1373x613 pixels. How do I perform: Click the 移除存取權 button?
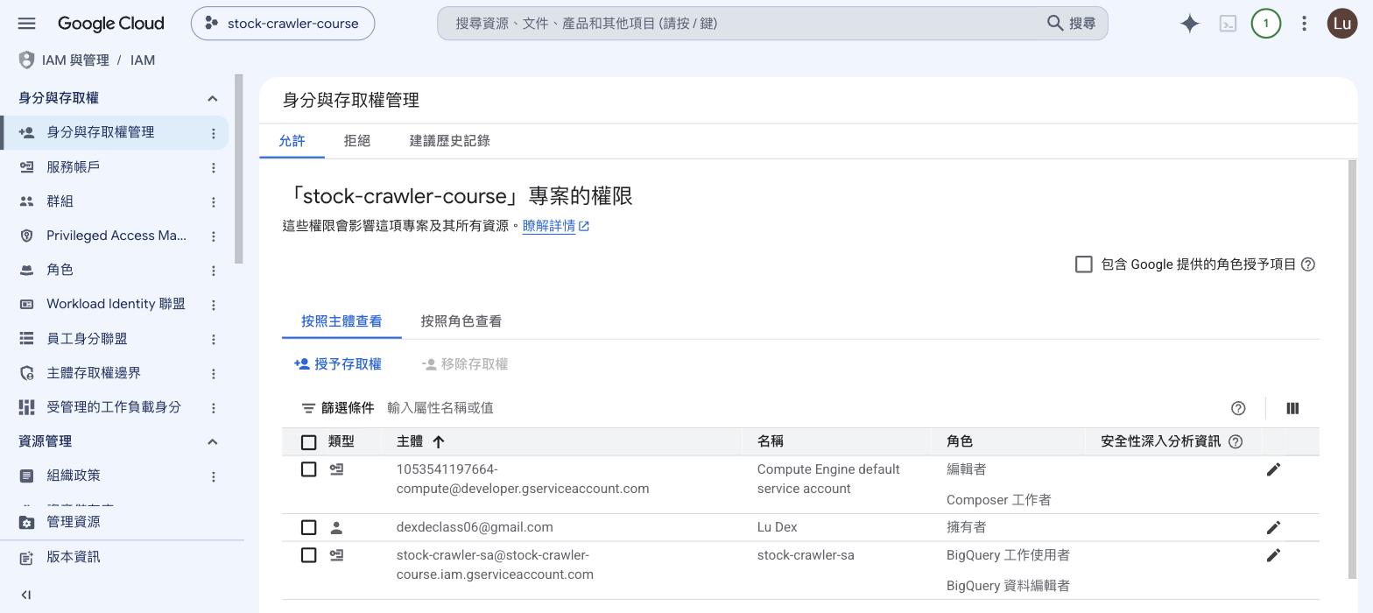465,364
